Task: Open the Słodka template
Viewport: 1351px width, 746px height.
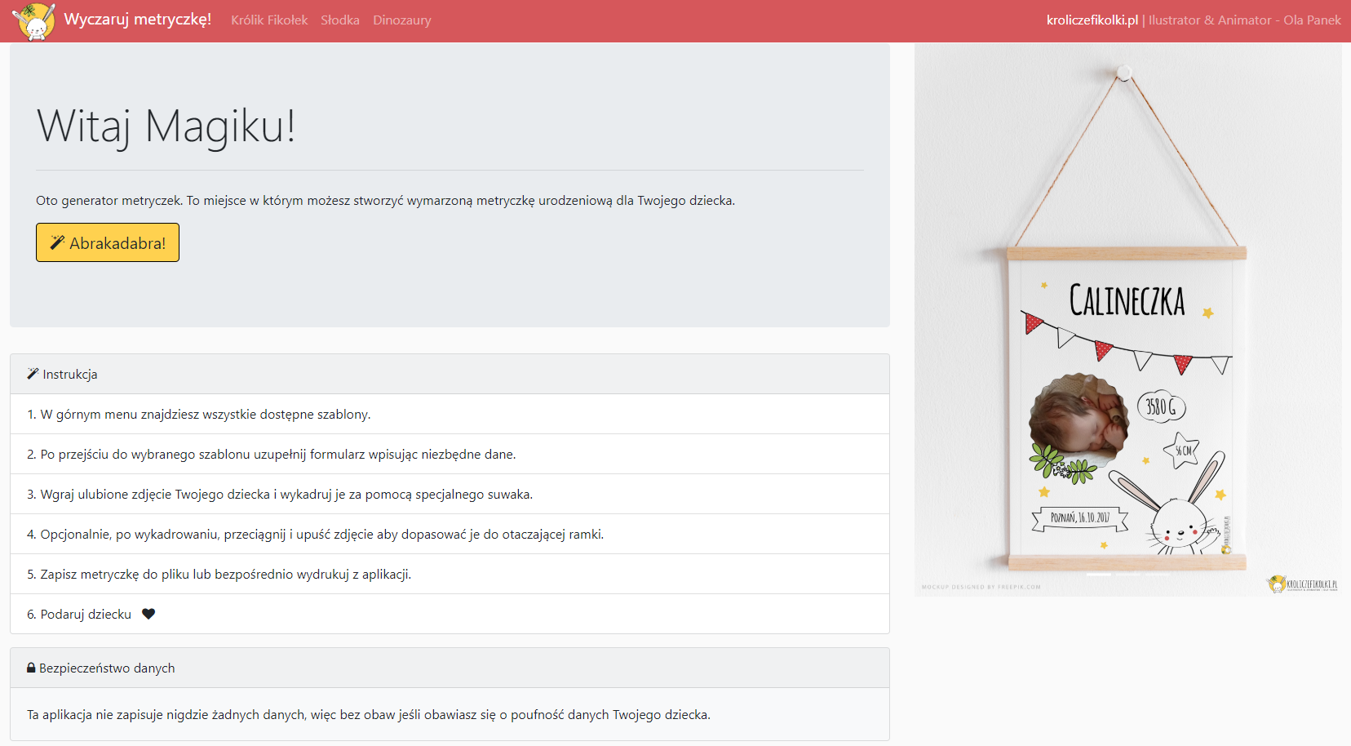Action: (339, 20)
